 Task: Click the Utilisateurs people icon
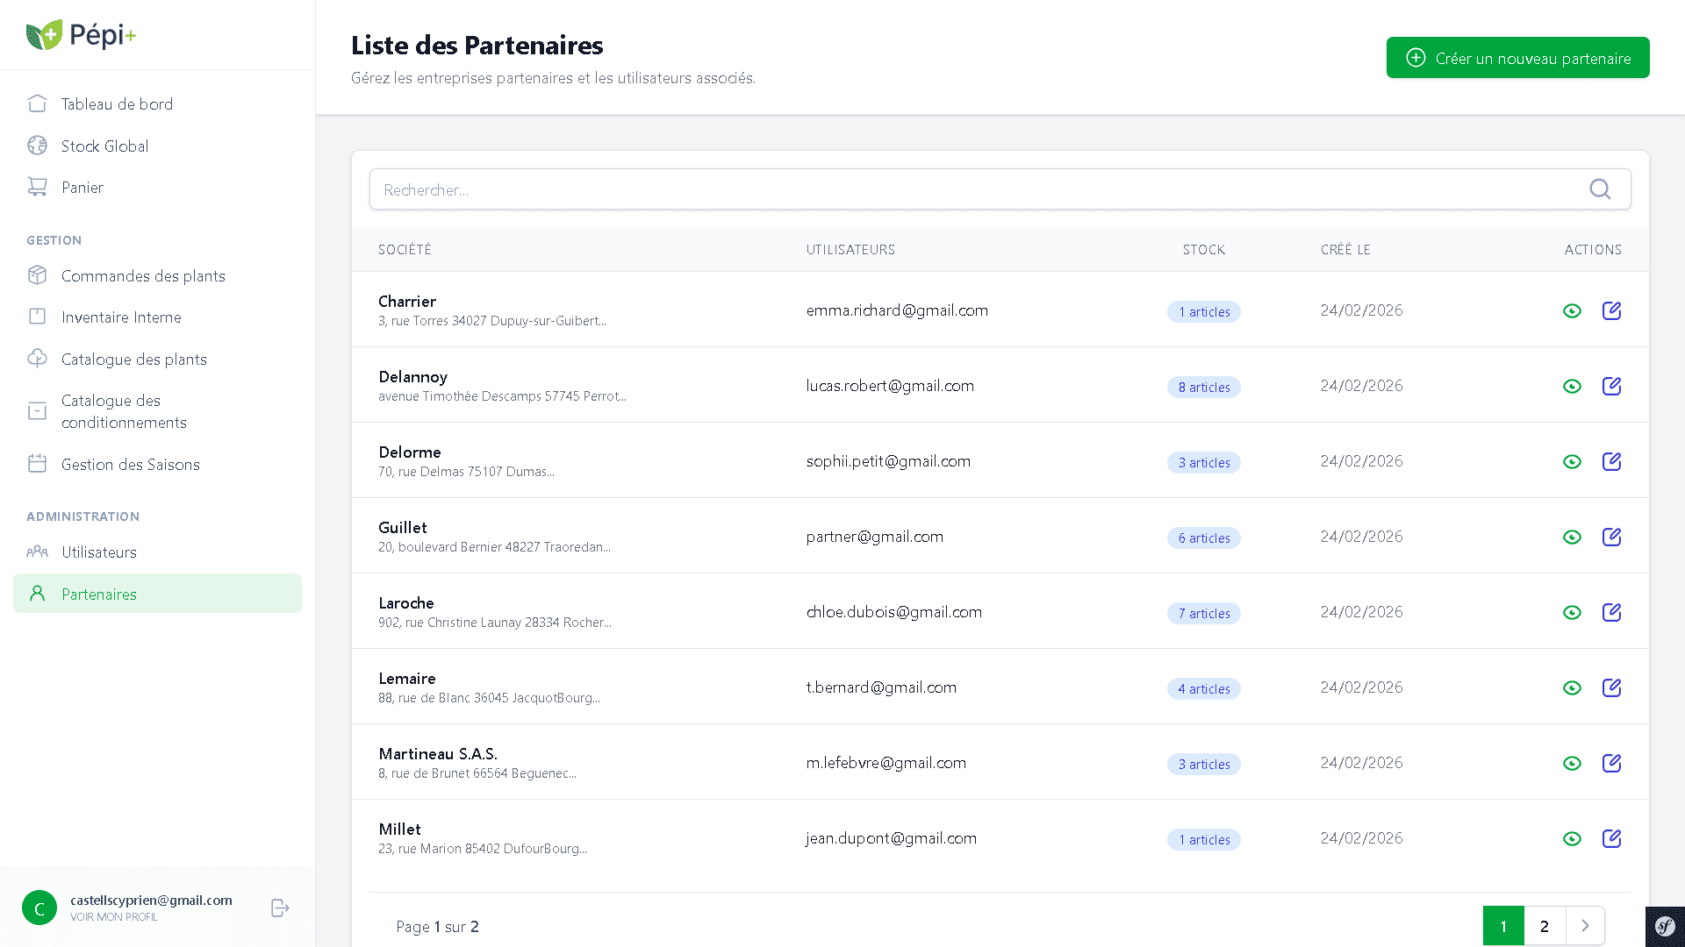click(38, 552)
